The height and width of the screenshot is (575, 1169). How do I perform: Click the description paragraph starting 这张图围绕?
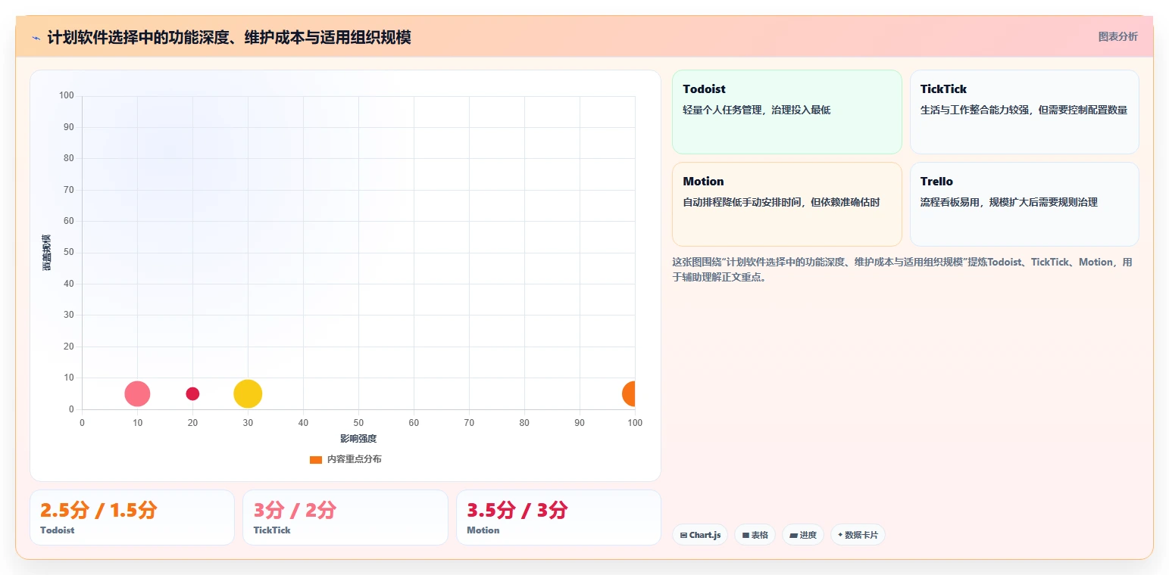(x=902, y=269)
